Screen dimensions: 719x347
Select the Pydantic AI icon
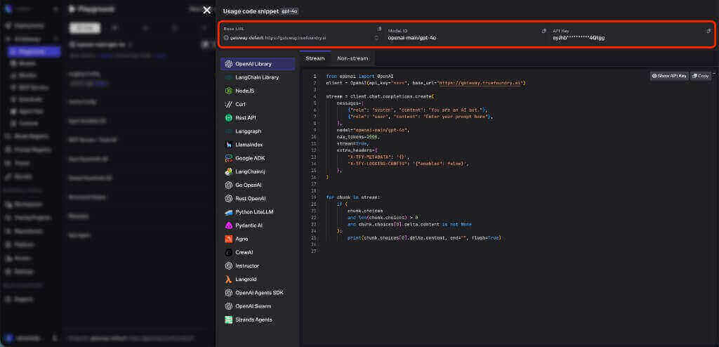coord(228,225)
